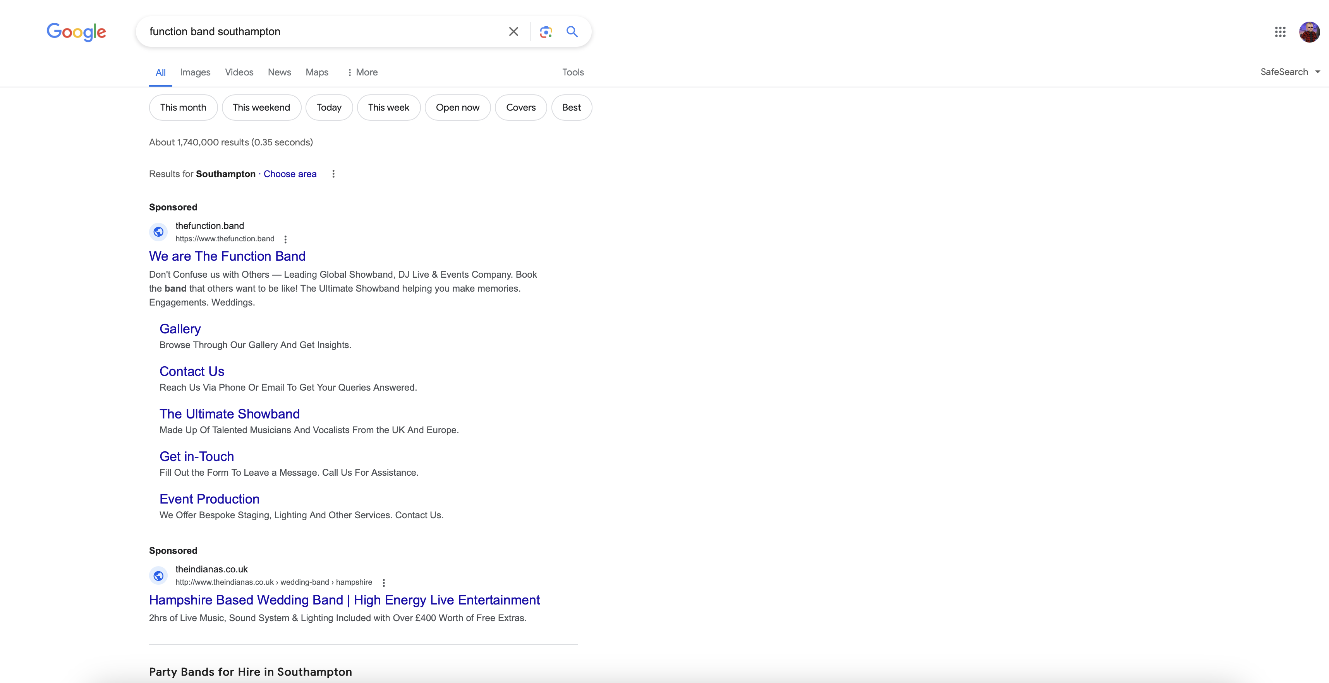1329x683 pixels.
Task: Apply the Covers filter chip
Action: 520,107
